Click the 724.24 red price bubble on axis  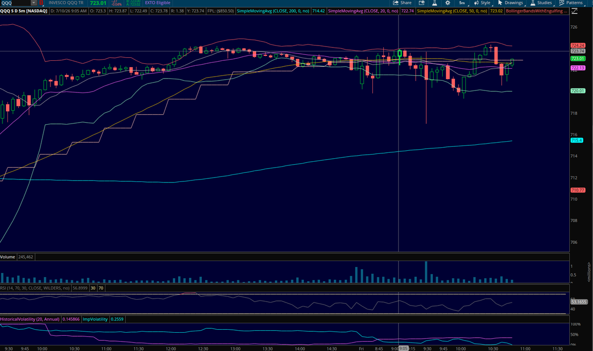[x=578, y=45]
